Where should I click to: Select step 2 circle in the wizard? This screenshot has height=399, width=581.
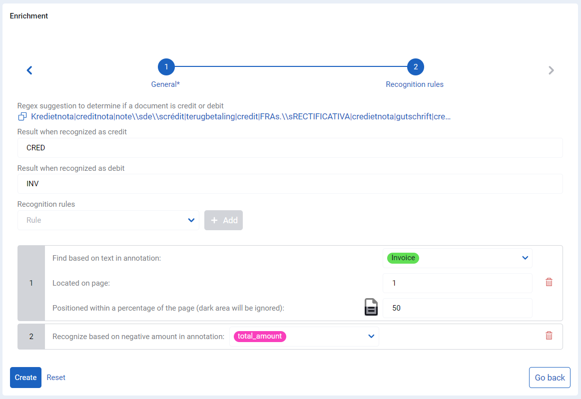[x=415, y=67]
